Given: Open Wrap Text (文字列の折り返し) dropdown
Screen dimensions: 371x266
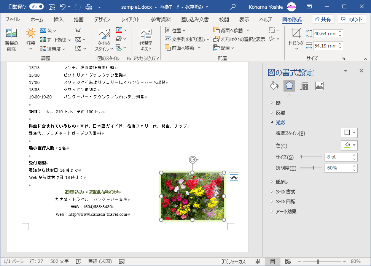Looking at the screenshot, I should click(x=187, y=39).
